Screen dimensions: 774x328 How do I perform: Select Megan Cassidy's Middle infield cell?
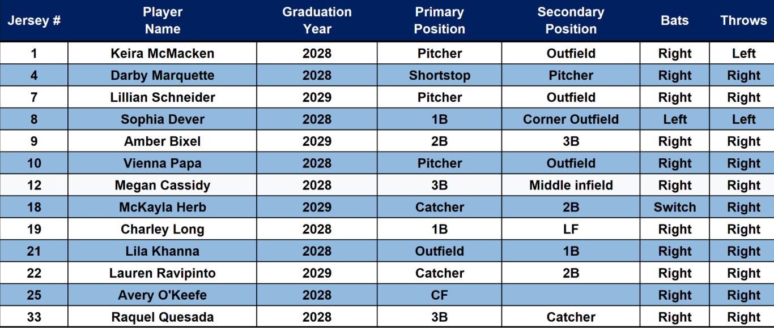click(x=571, y=185)
